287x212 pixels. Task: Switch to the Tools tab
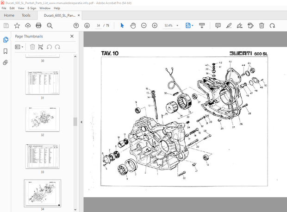25,15
